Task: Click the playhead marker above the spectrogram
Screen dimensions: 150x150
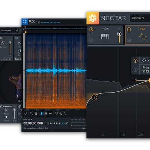Action: pos(25,32)
